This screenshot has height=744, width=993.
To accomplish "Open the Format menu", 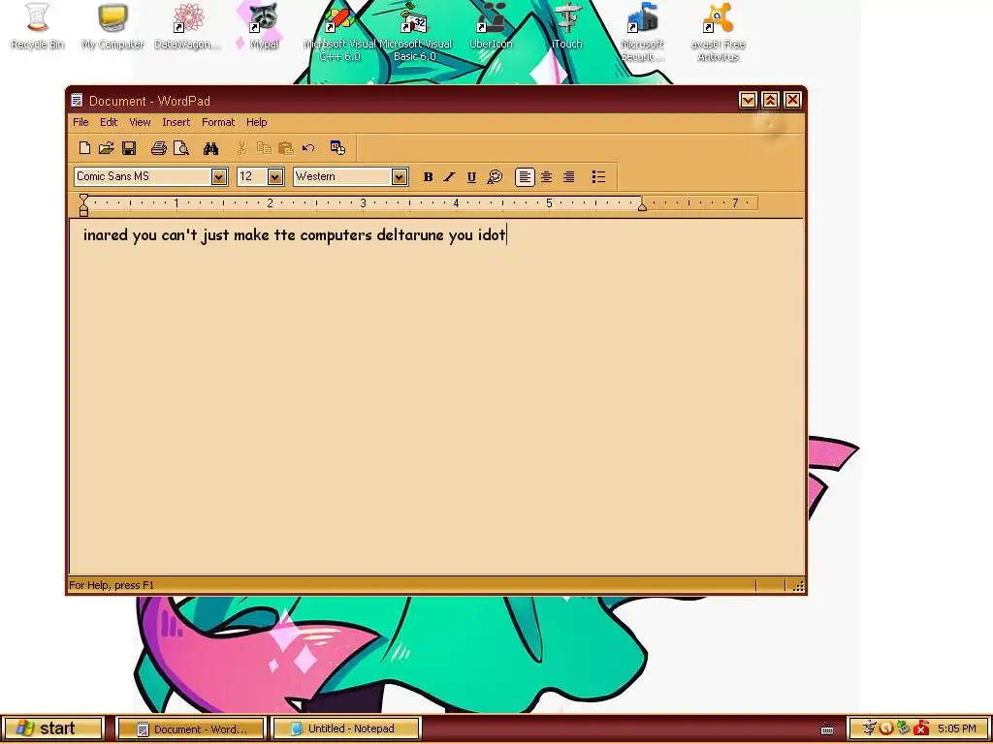I will (218, 122).
